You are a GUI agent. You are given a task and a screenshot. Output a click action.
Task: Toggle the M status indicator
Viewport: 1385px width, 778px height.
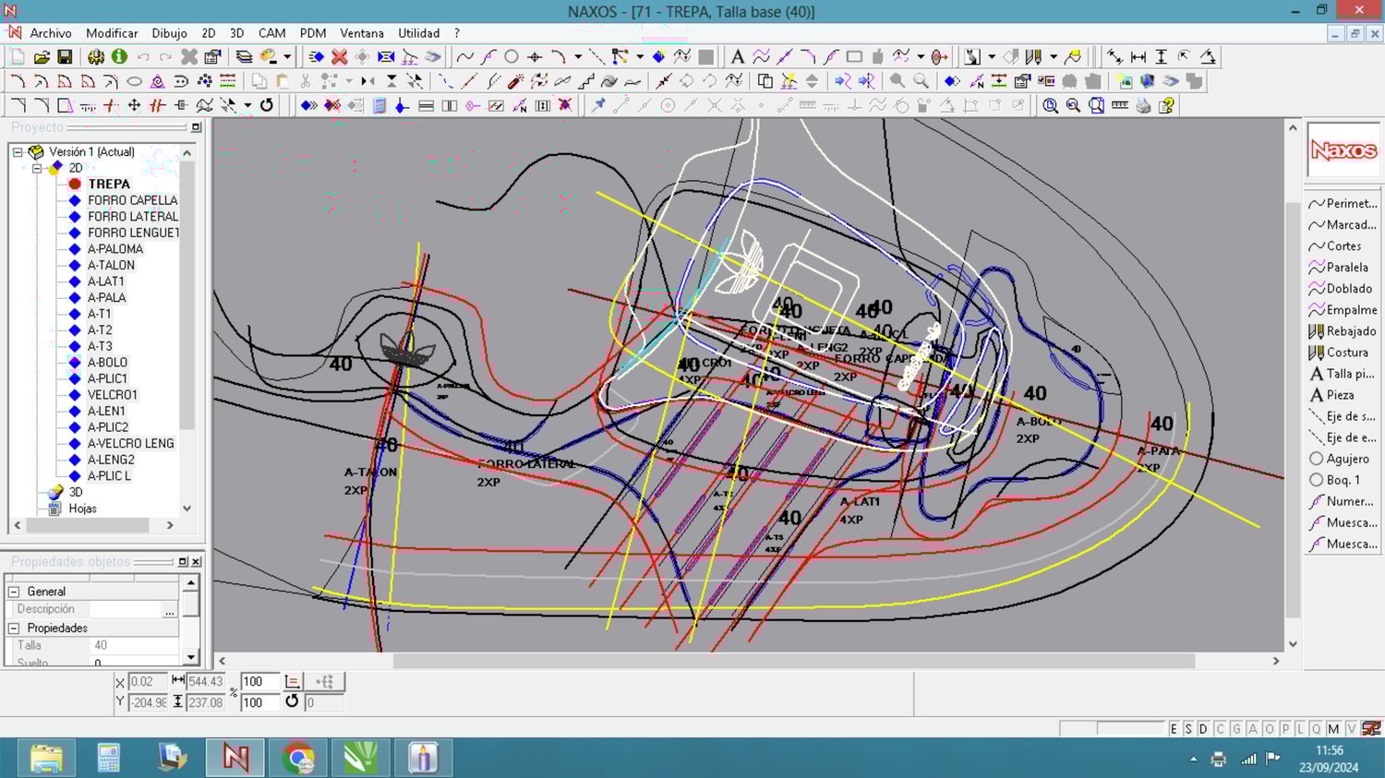pyautogui.click(x=1333, y=729)
